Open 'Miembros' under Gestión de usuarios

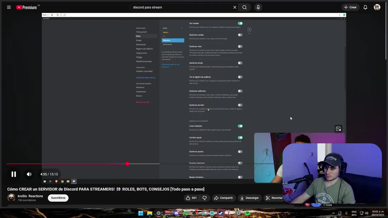pyautogui.click(x=140, y=87)
